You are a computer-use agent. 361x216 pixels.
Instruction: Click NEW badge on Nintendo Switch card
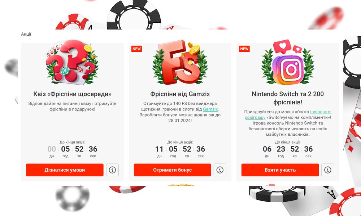pos(244,49)
